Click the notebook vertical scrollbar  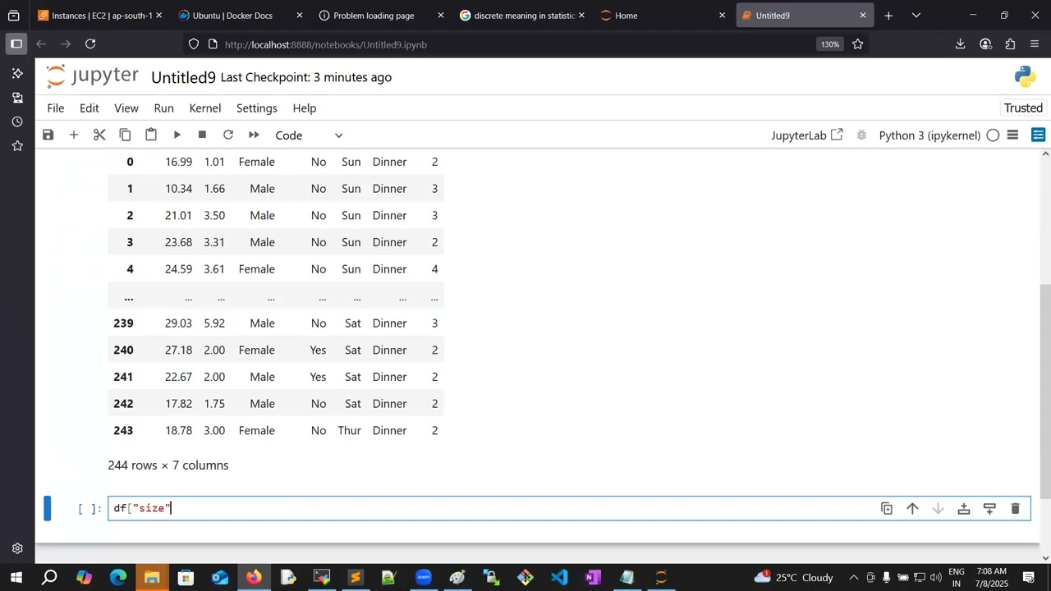(x=1044, y=390)
